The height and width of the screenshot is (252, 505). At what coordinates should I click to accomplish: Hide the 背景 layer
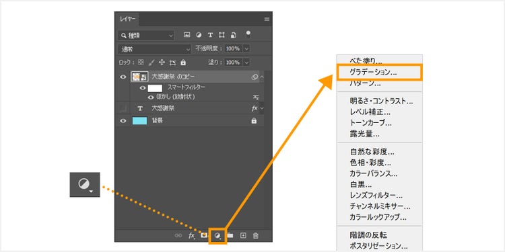pyautogui.click(x=123, y=121)
